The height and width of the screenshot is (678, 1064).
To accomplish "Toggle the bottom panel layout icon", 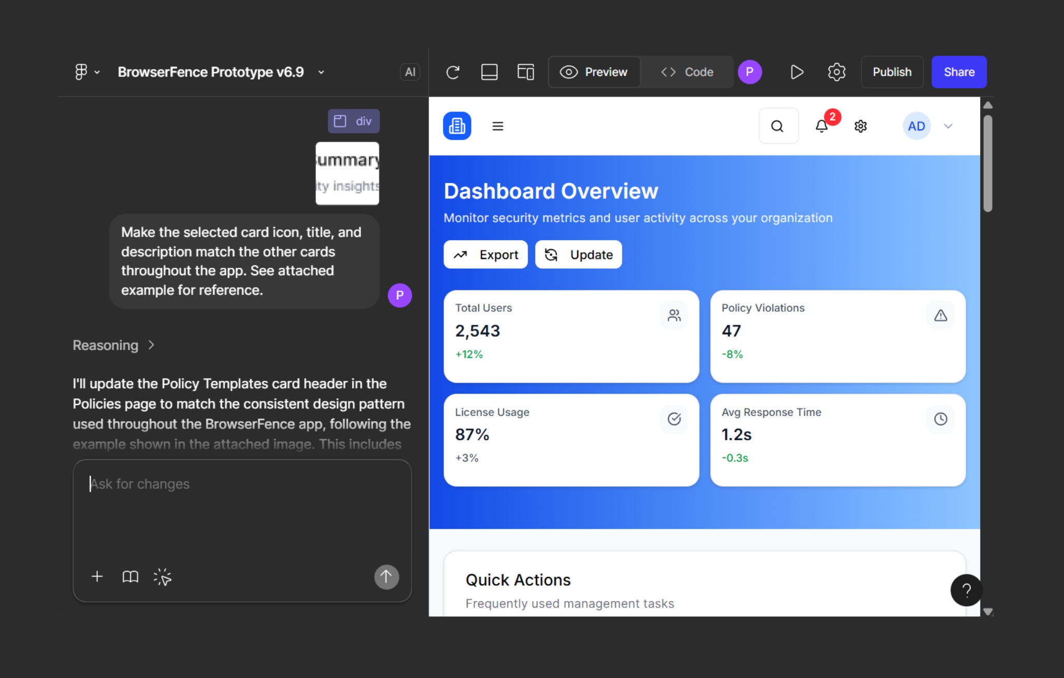I will click(x=489, y=72).
